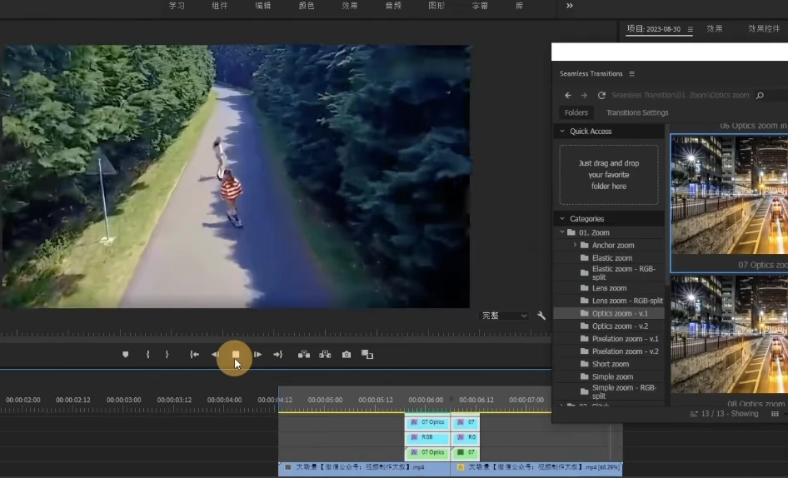Screen dimensions: 788x478
Task: Click the thumbnail grid view icon
Action: click(x=775, y=414)
